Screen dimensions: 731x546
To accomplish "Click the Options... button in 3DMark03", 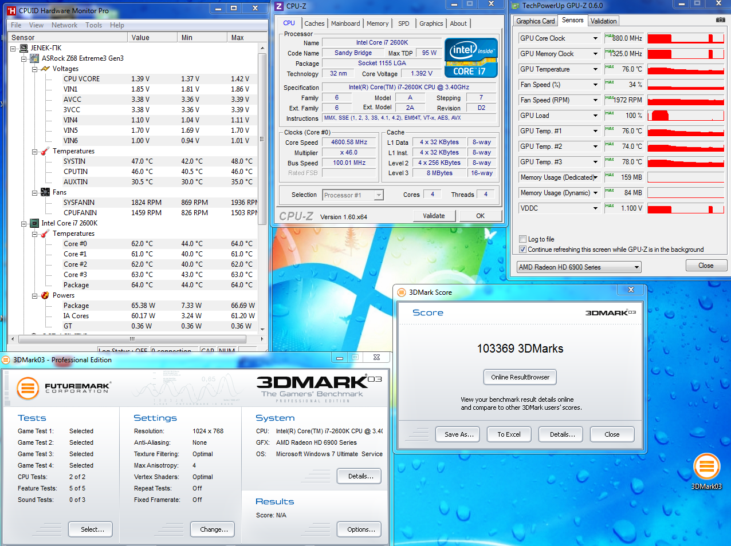I will (x=359, y=529).
